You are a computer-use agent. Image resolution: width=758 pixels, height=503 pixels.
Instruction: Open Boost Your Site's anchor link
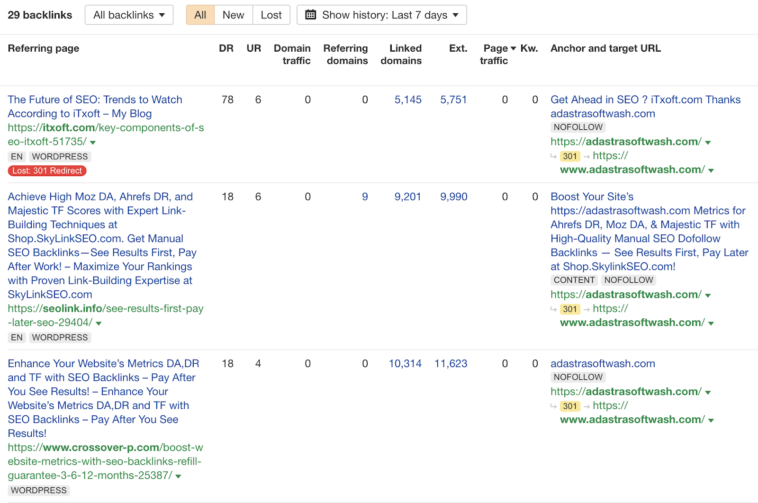(649, 232)
